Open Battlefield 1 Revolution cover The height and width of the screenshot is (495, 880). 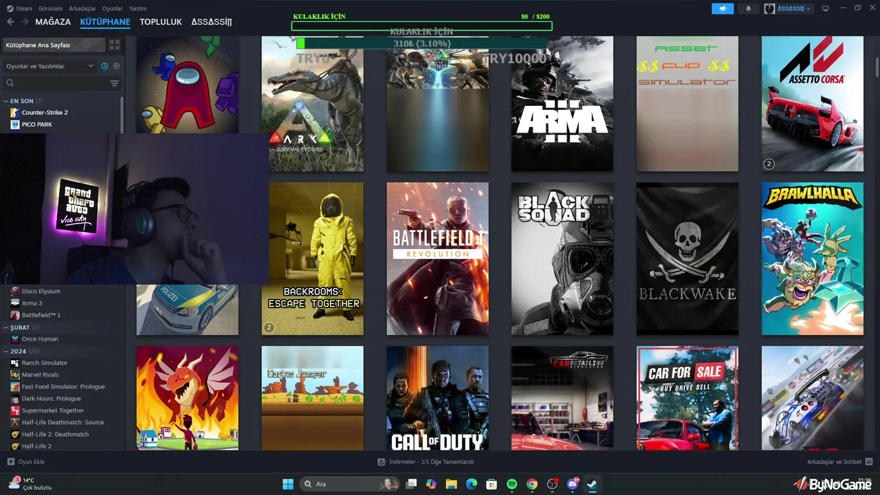pos(437,258)
